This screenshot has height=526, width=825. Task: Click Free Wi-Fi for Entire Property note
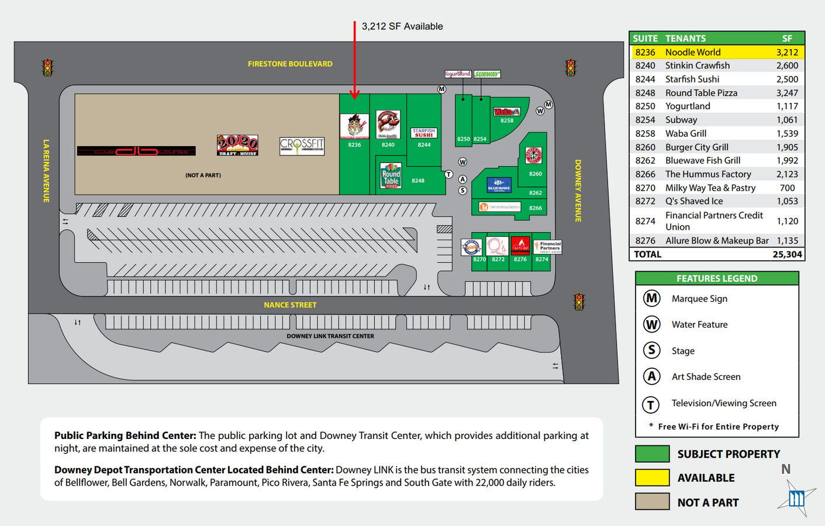714,427
